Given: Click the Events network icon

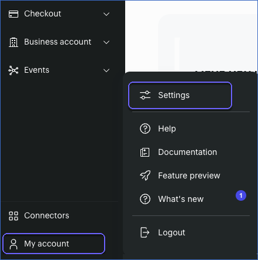Looking at the screenshot, I should pyautogui.click(x=14, y=70).
